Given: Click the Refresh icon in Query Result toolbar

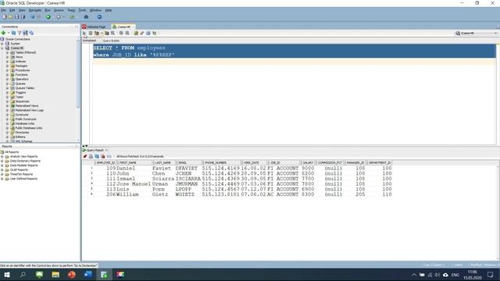Looking at the screenshot, I should coord(97,156).
